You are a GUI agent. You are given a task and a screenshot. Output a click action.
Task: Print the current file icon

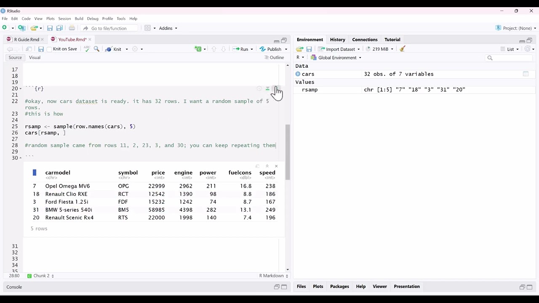(x=72, y=28)
